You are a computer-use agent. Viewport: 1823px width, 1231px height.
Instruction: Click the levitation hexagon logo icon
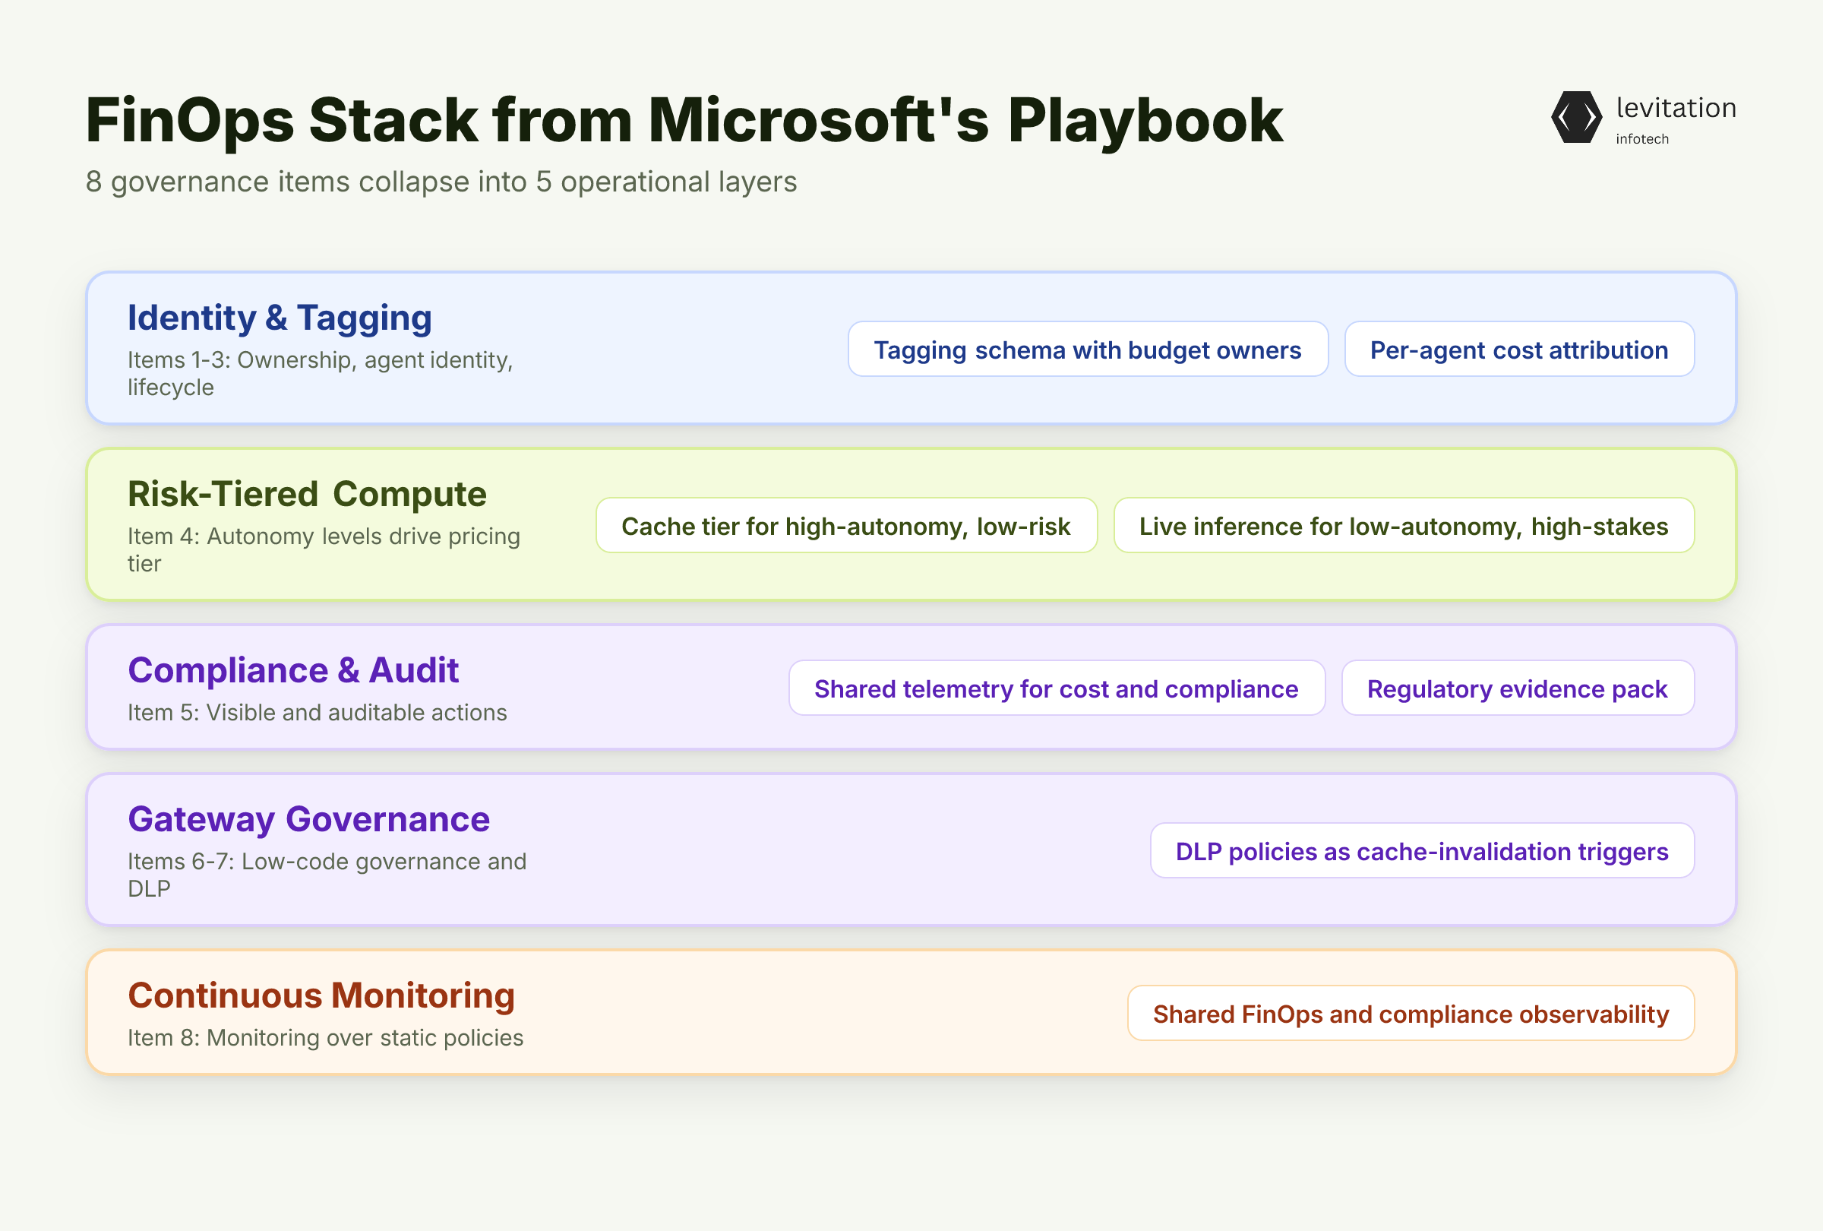pyautogui.click(x=1576, y=117)
